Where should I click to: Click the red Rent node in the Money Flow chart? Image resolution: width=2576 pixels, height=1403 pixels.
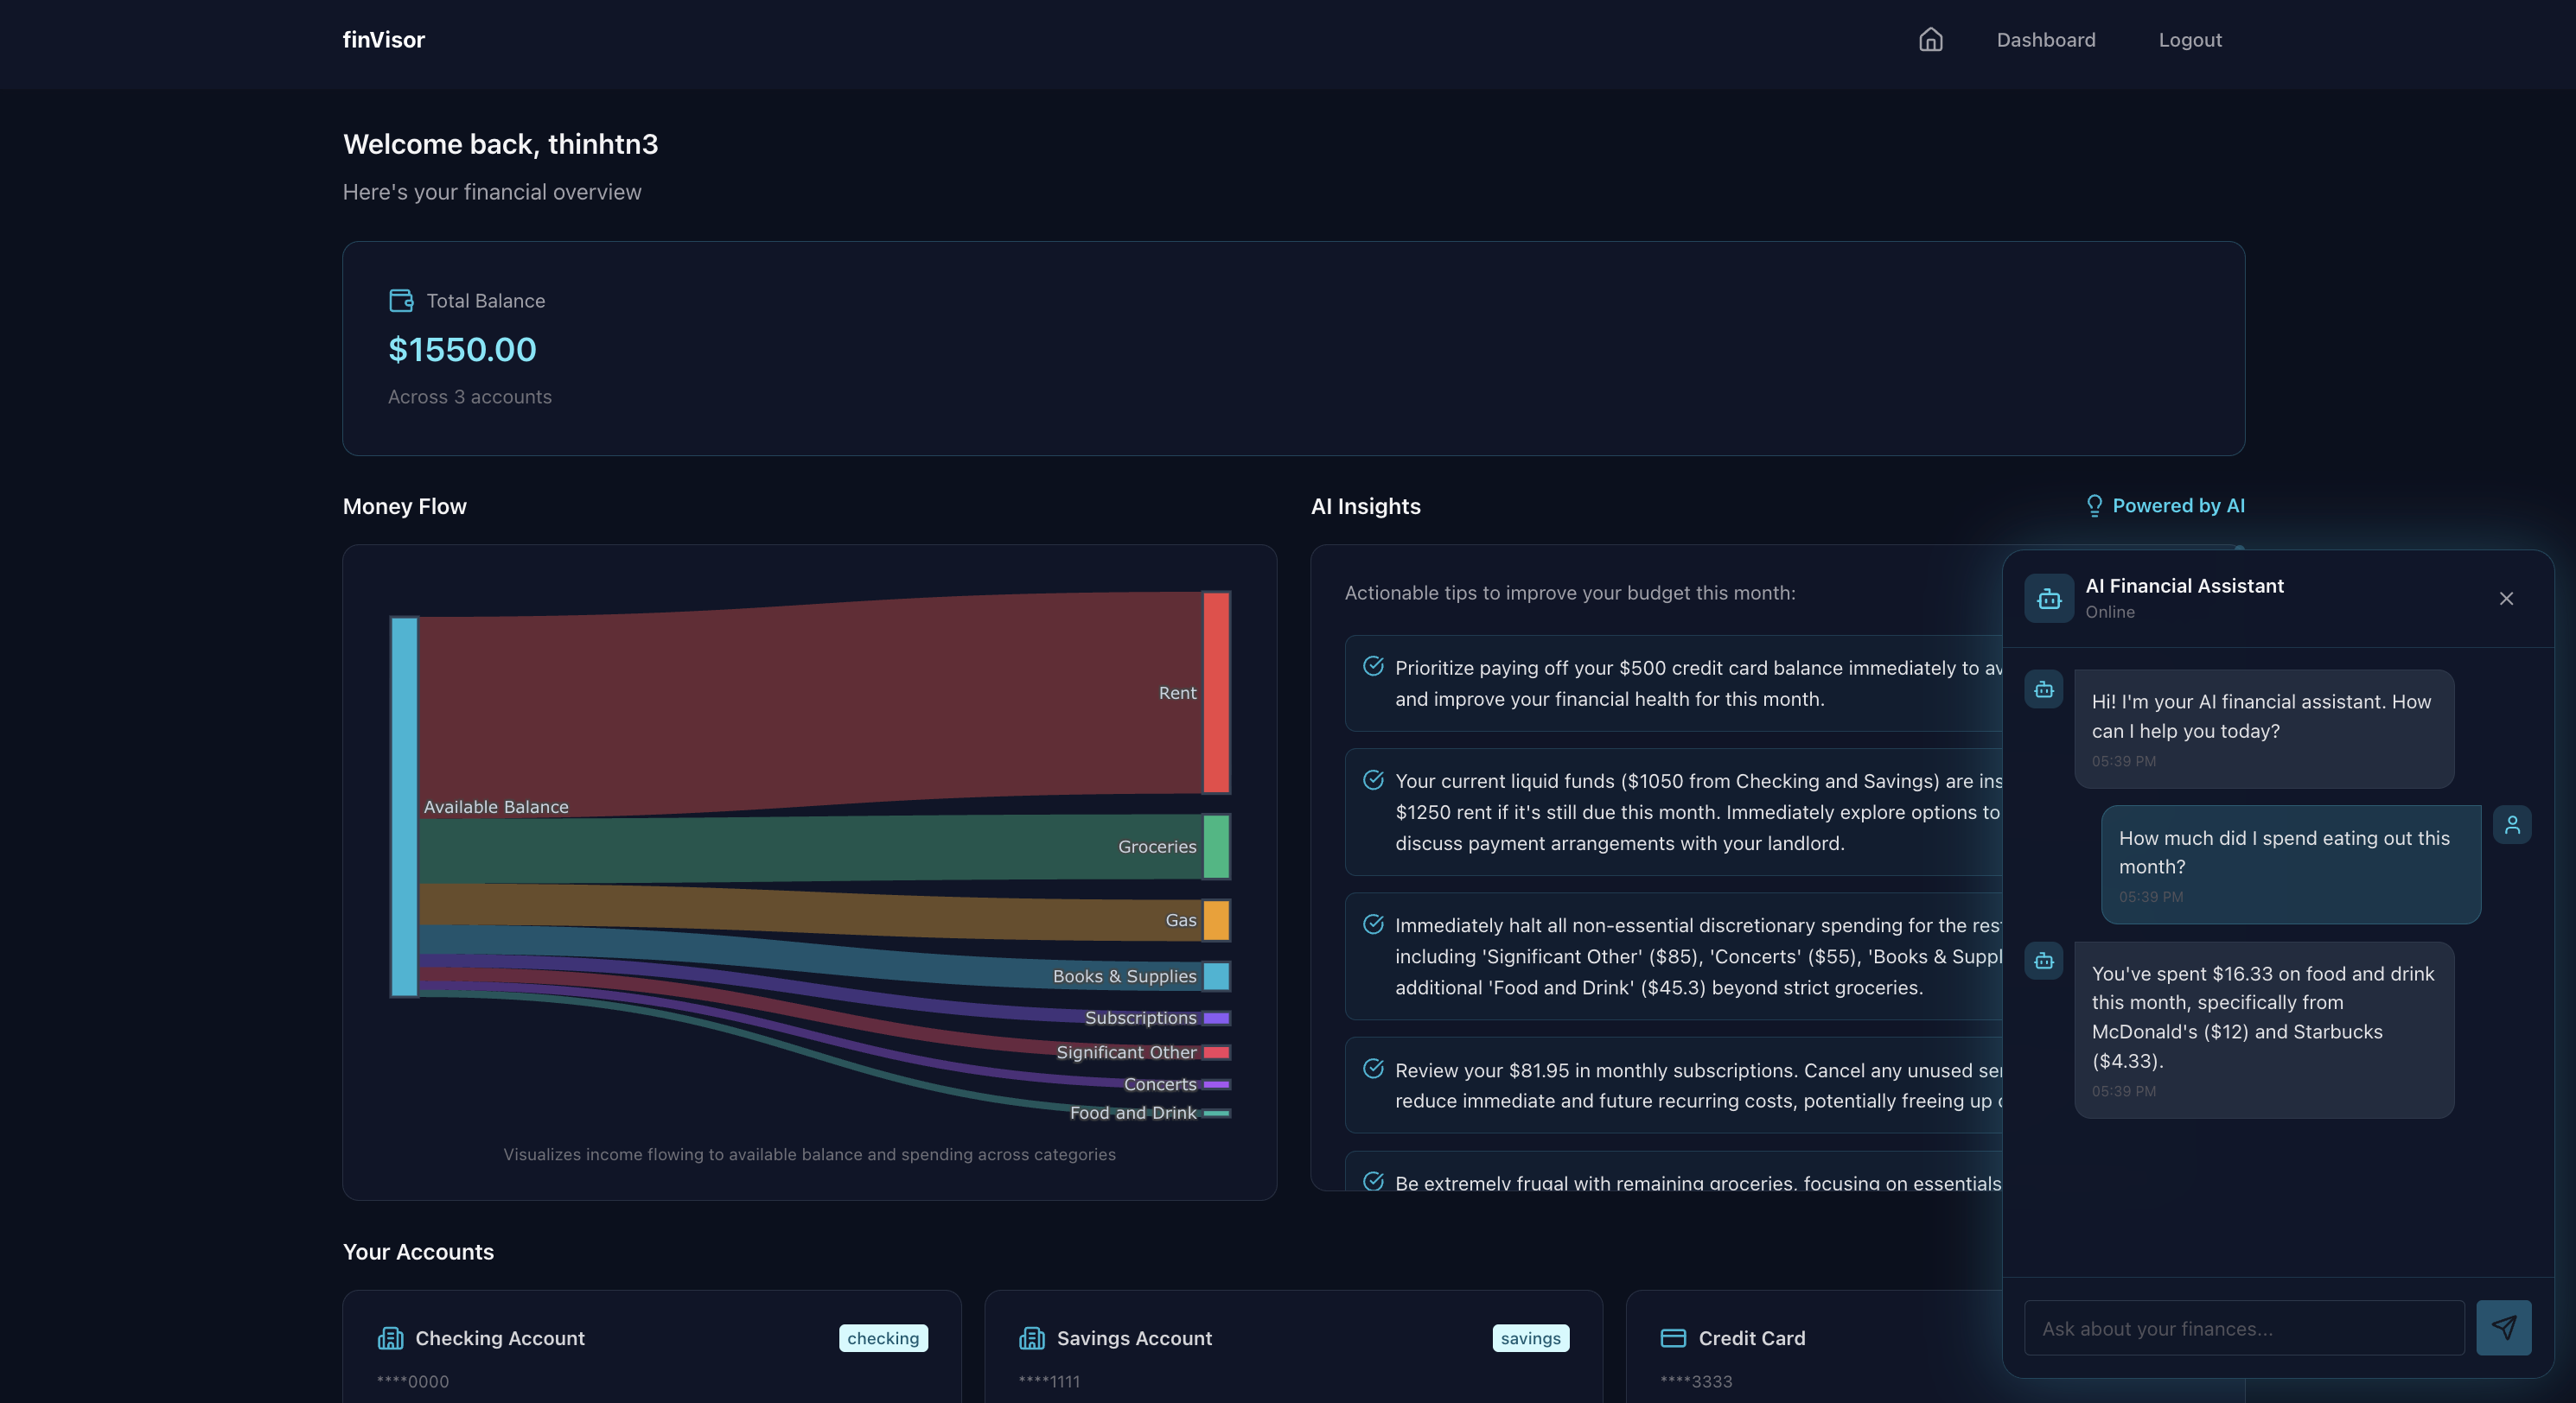point(1216,691)
